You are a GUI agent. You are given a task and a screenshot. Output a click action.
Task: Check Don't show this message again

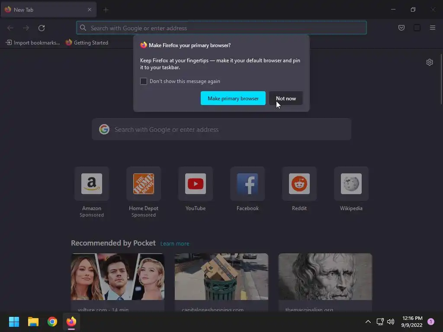click(144, 81)
